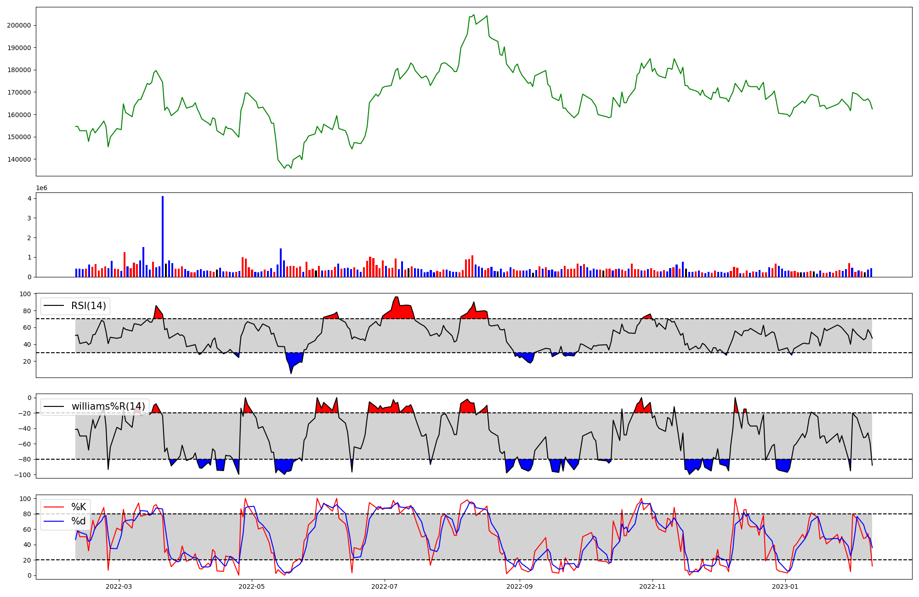The height and width of the screenshot is (597, 919).
Task: Click the tallest blue volume bar
Action: [x=163, y=237]
